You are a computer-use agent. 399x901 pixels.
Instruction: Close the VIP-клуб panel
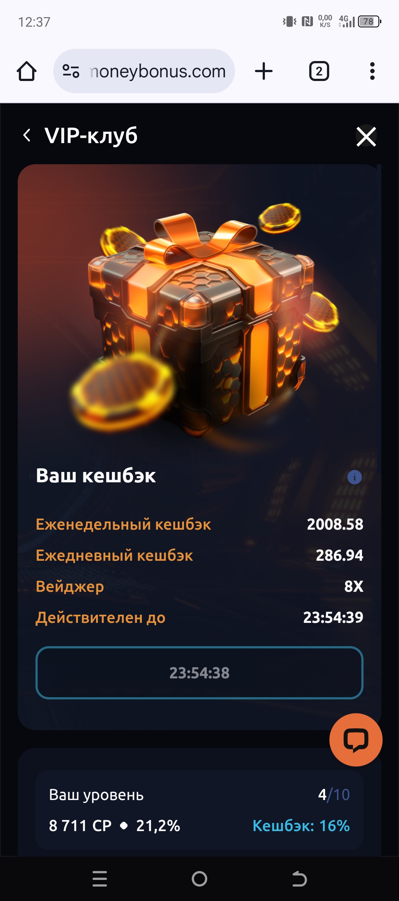tap(366, 136)
